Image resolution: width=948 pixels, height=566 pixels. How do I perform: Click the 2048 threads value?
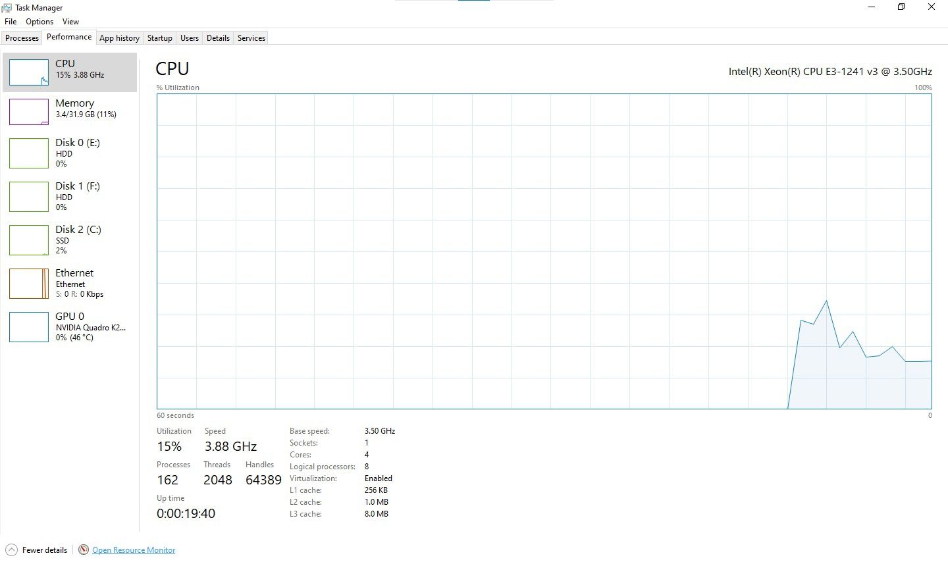click(217, 480)
